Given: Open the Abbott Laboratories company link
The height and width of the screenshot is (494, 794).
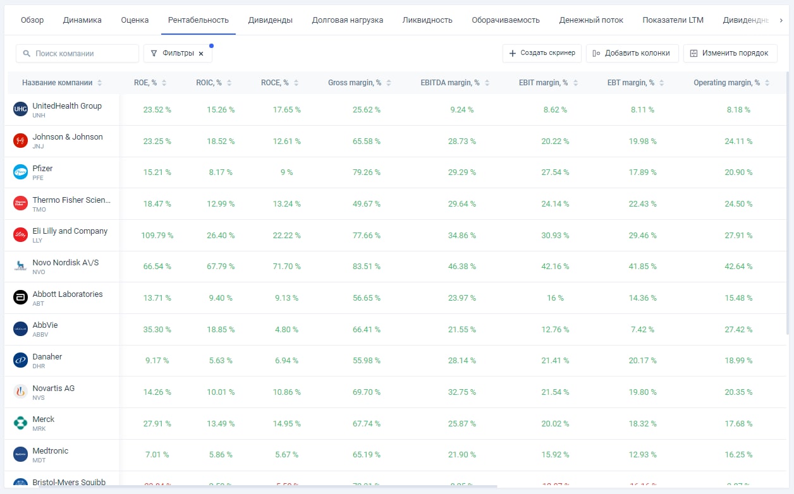Looking at the screenshot, I should (x=68, y=294).
